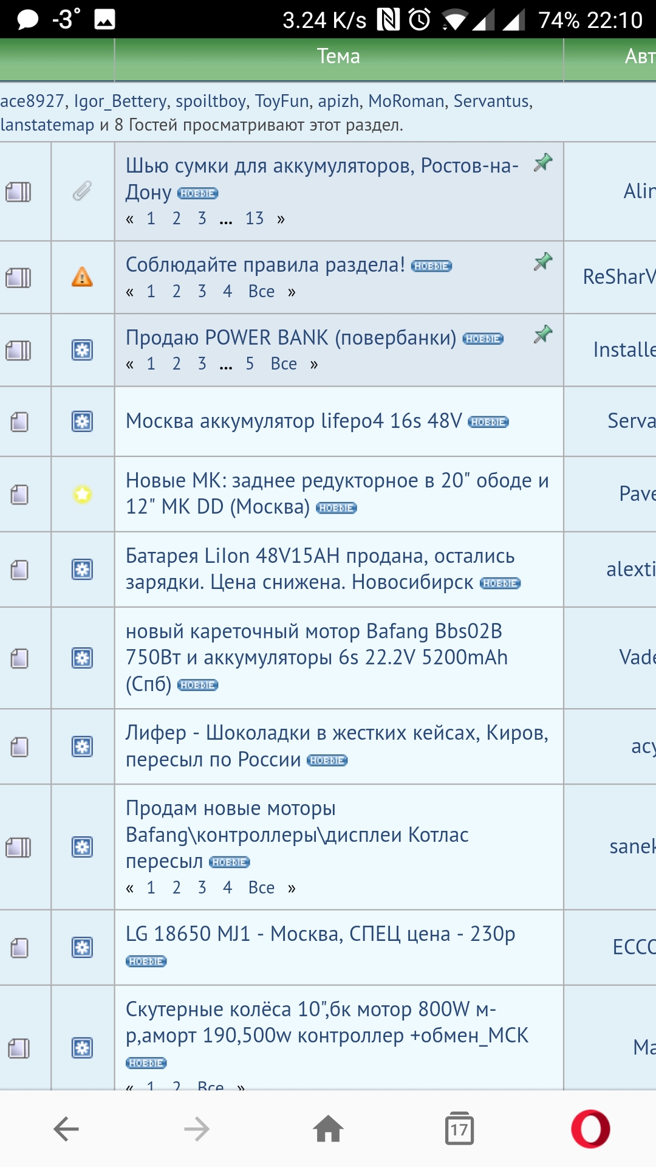This screenshot has width=656, height=1167.
Task: Click НОВЫЕ badge next to Лифер Шоколадки topic
Action: pos(327,760)
